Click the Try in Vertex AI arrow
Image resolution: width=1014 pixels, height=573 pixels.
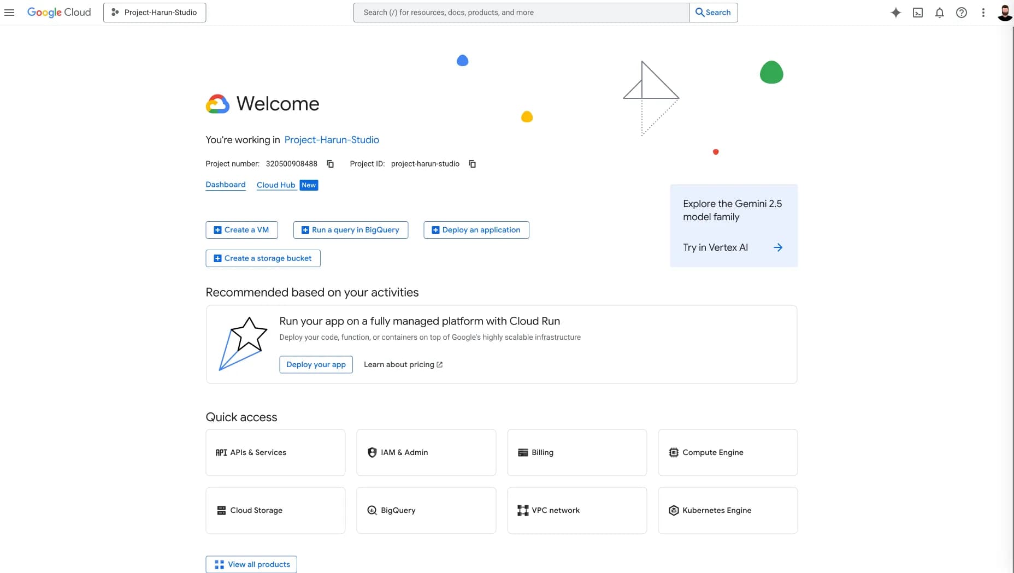(778, 247)
